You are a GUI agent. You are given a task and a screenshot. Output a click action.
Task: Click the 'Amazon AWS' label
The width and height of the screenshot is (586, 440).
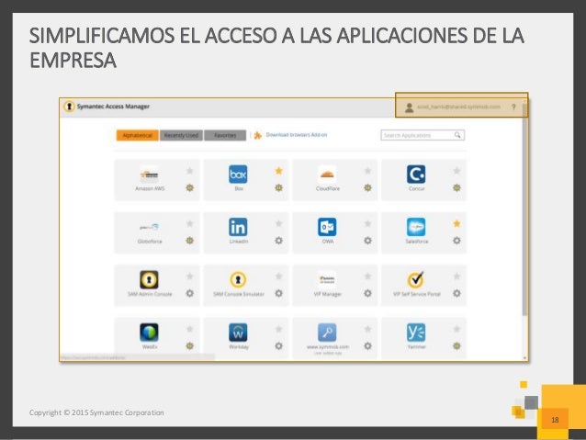point(150,189)
